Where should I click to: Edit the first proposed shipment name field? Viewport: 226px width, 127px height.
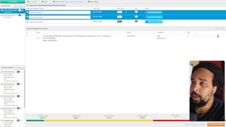point(60,13)
